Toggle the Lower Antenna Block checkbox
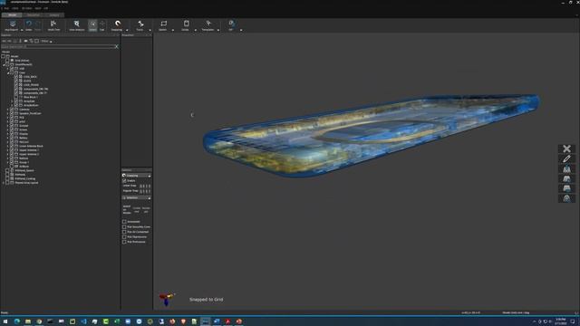Viewport: 580px width, 326px height. 12,146
